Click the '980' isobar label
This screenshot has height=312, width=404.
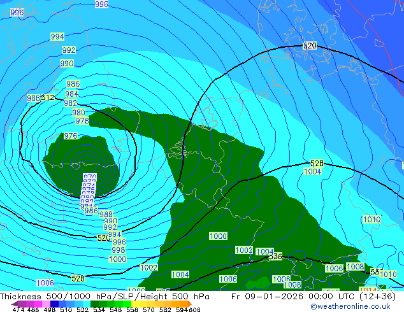78,113
